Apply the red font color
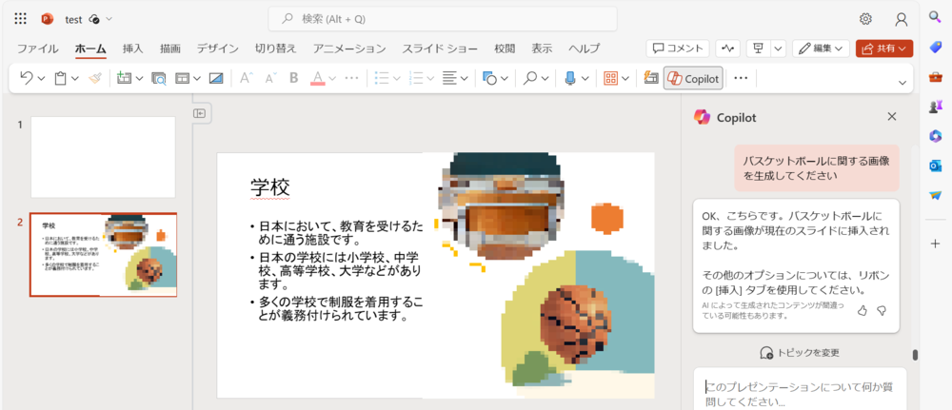The height and width of the screenshot is (410, 952). [x=318, y=78]
